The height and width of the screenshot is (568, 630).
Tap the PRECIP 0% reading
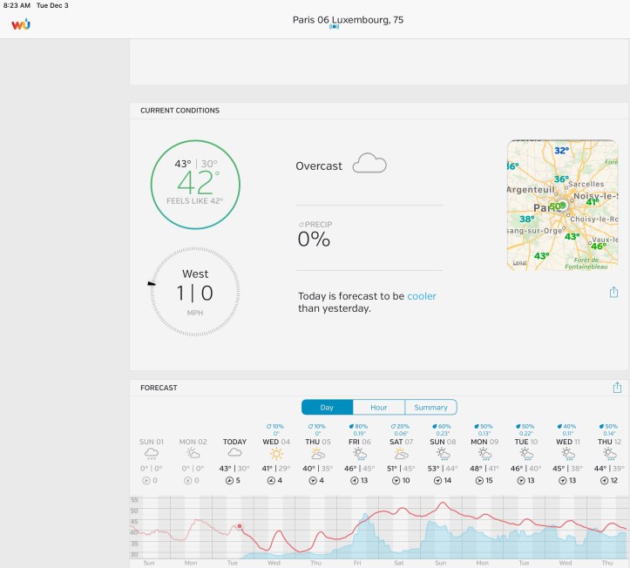[x=315, y=235]
